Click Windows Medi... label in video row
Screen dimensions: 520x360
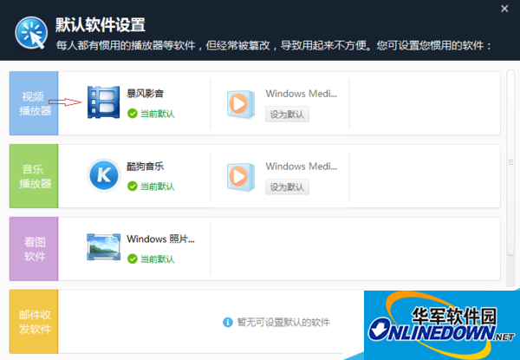click(x=301, y=94)
